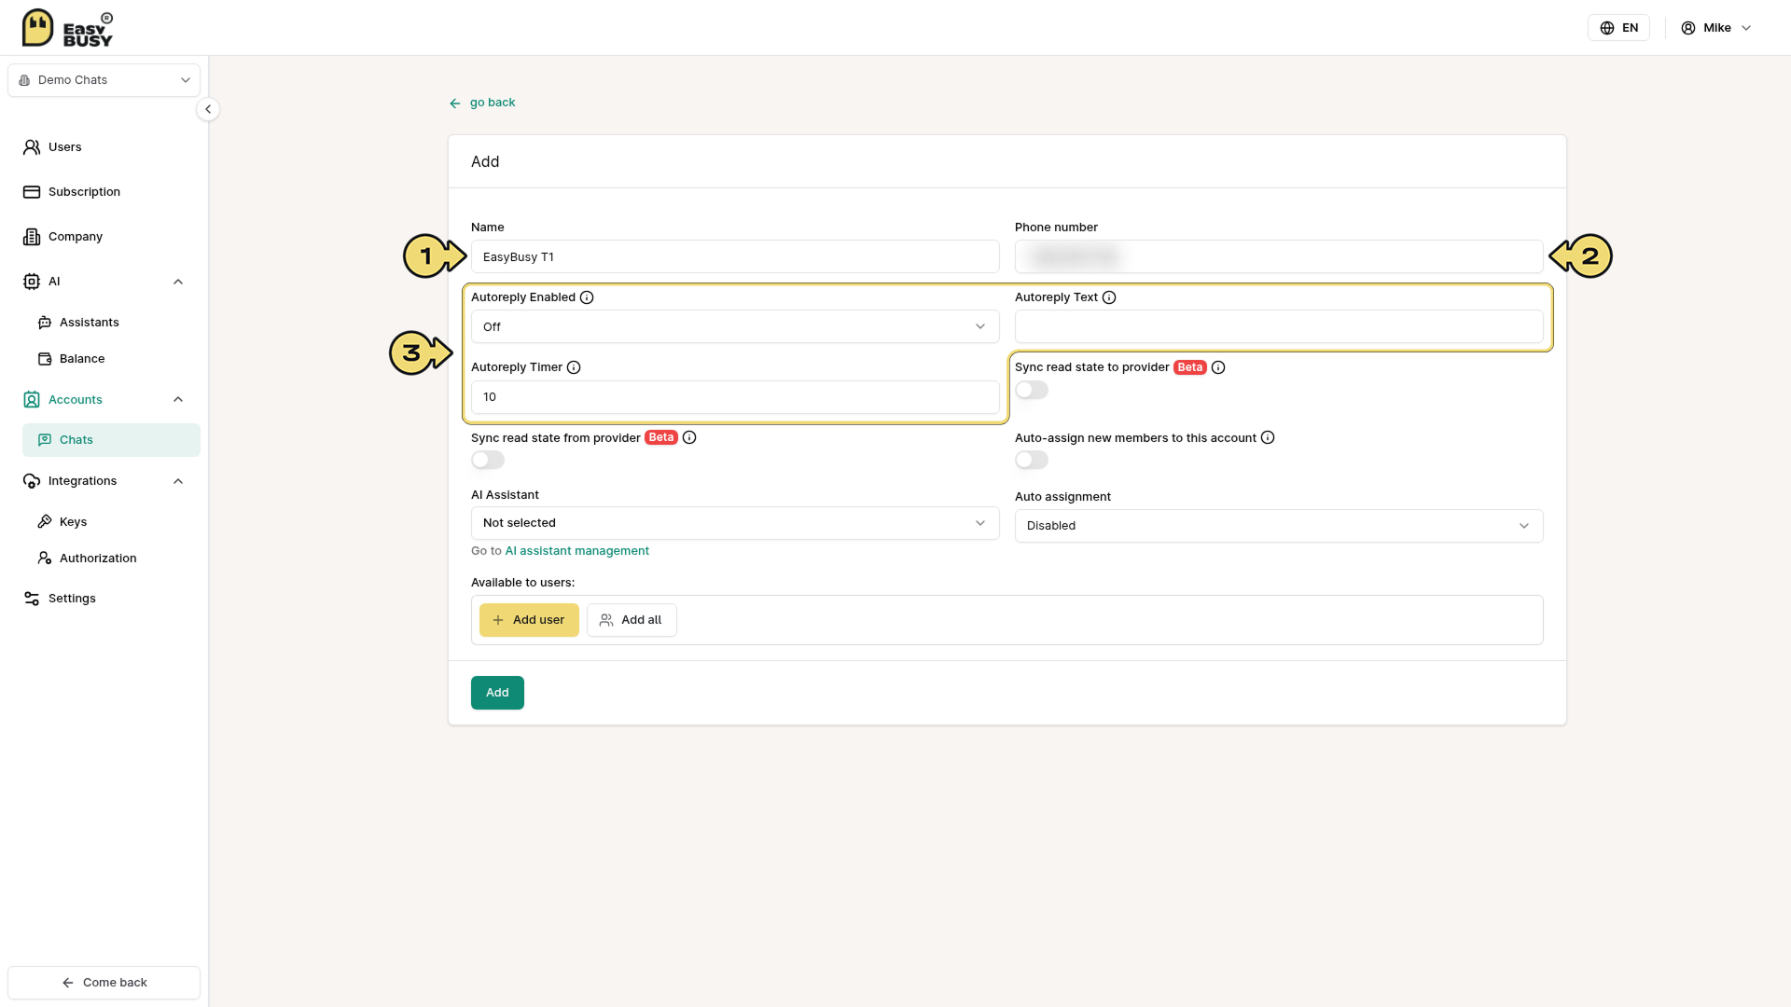Click info icon next to Autoreply Text
The height and width of the screenshot is (1007, 1791).
click(1109, 297)
